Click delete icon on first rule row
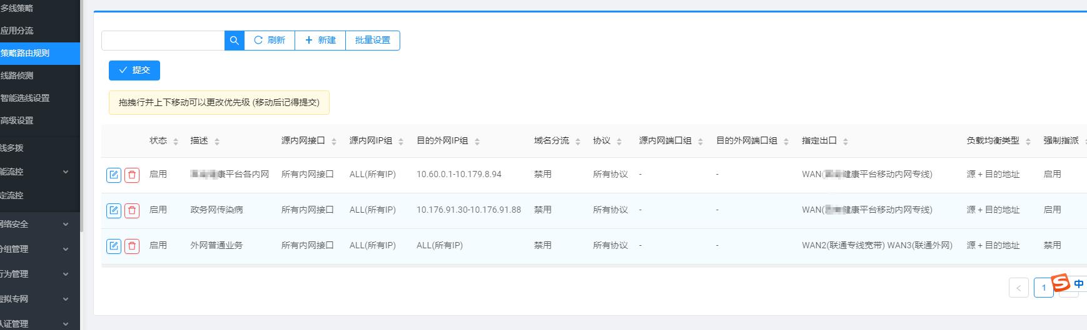The height and width of the screenshot is (330, 1087). 132,175
